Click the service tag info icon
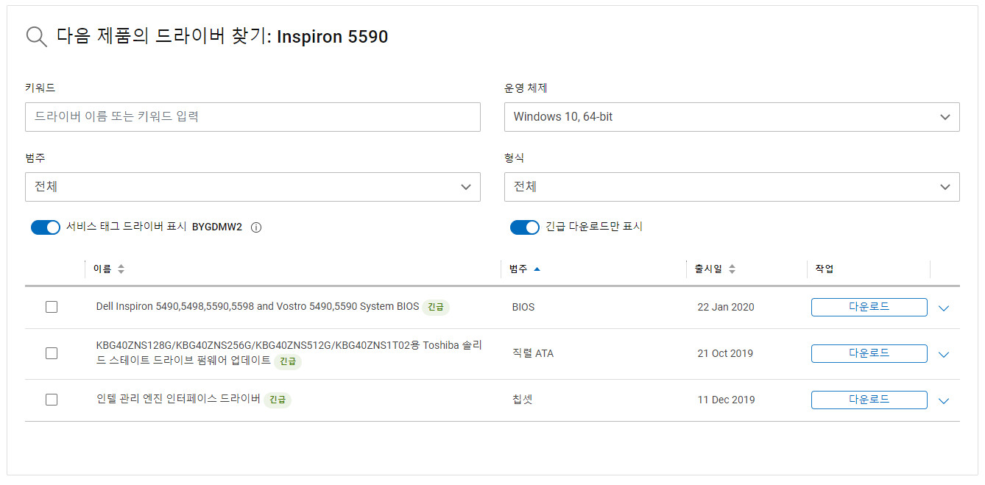Viewport: 985px width, 485px height. (256, 227)
